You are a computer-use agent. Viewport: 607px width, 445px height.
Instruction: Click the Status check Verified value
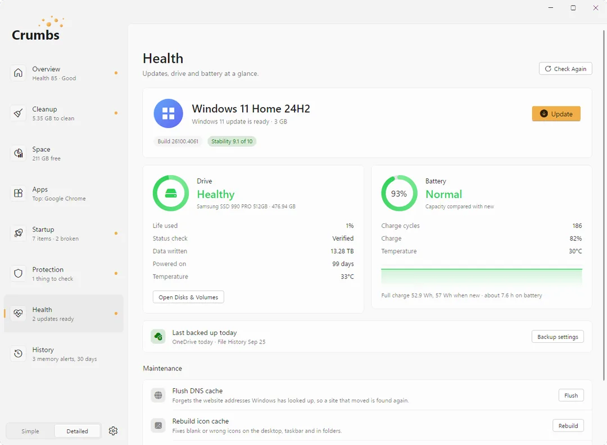[343, 238]
